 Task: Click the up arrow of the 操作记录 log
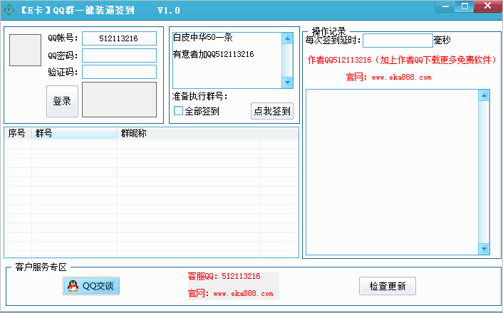coord(484,95)
